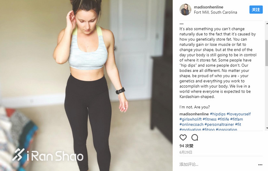Open the #fitness hashtag
The height and width of the screenshot is (171, 268).
point(210,119)
